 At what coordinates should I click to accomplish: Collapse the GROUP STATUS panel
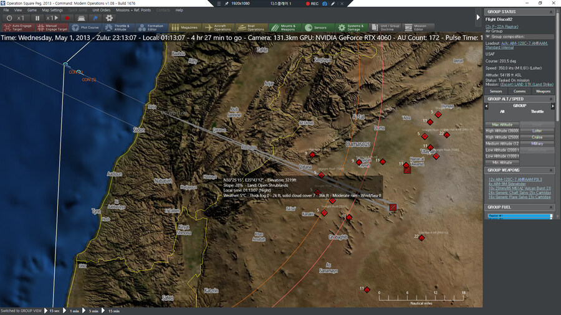pos(551,12)
